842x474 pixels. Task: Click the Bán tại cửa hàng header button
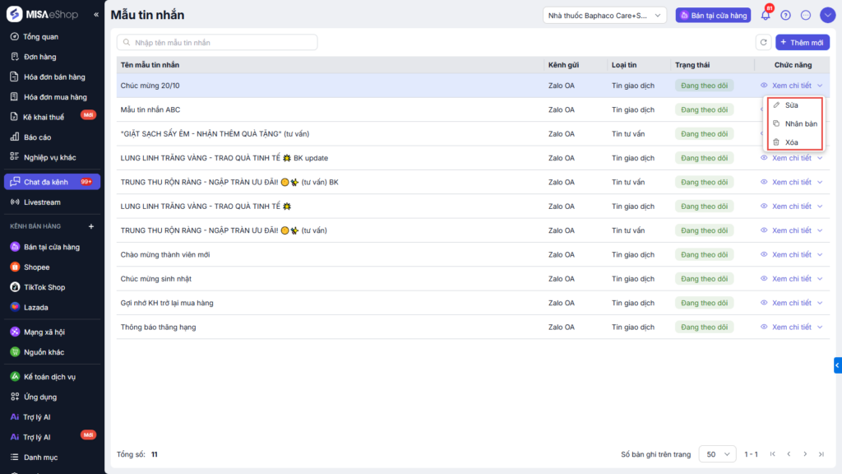pyautogui.click(x=713, y=16)
